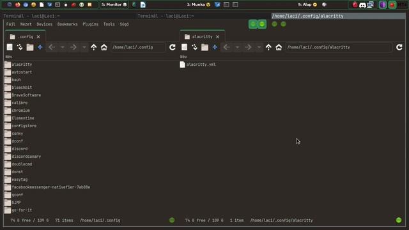Click new file icon in left panel toolbar

click(10, 47)
